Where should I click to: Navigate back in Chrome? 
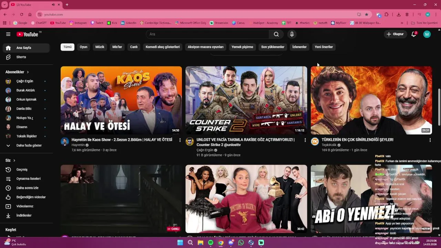(5, 14)
